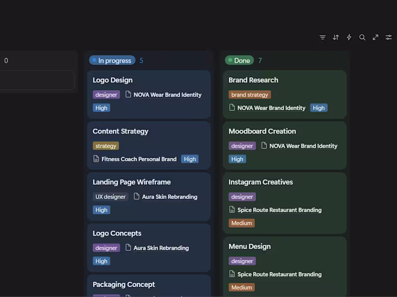Open the Moodboard Creation card
The image size is (397, 297).
pos(262,131)
